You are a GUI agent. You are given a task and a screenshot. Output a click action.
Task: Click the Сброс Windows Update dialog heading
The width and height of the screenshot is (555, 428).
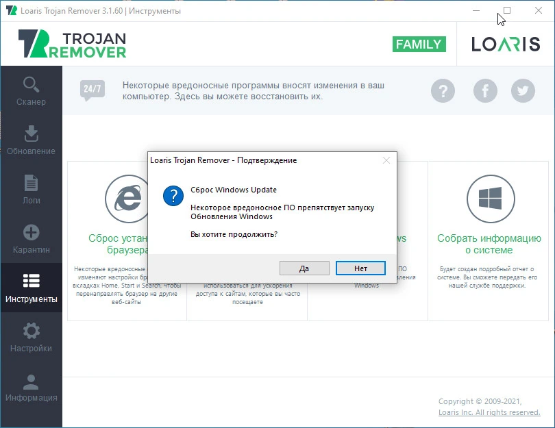pyautogui.click(x=234, y=190)
